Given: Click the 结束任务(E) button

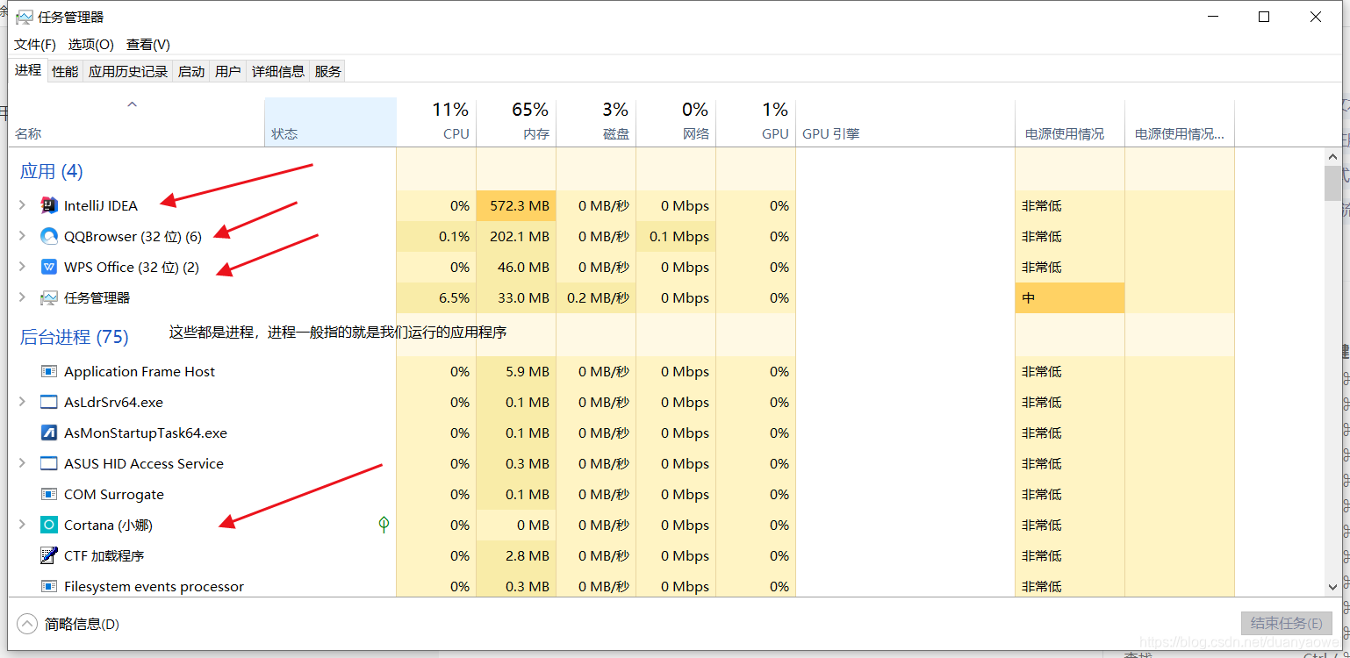Looking at the screenshot, I should tap(1286, 624).
